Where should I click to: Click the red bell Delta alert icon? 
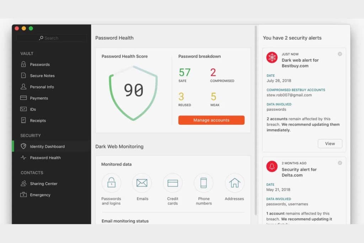272,166
